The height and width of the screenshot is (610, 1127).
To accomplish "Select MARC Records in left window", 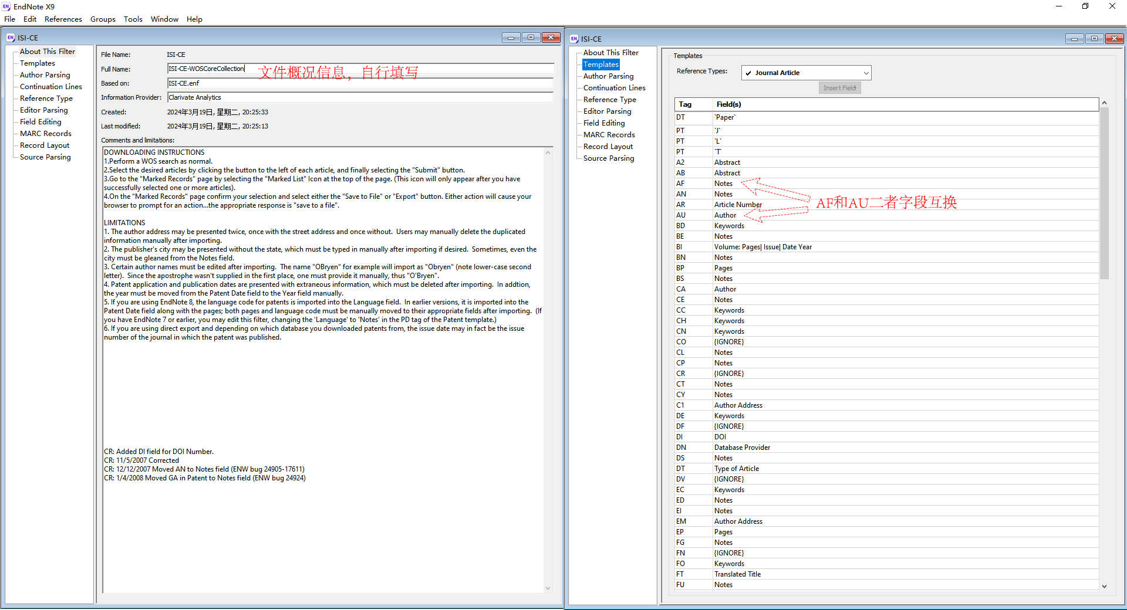I will coord(46,134).
